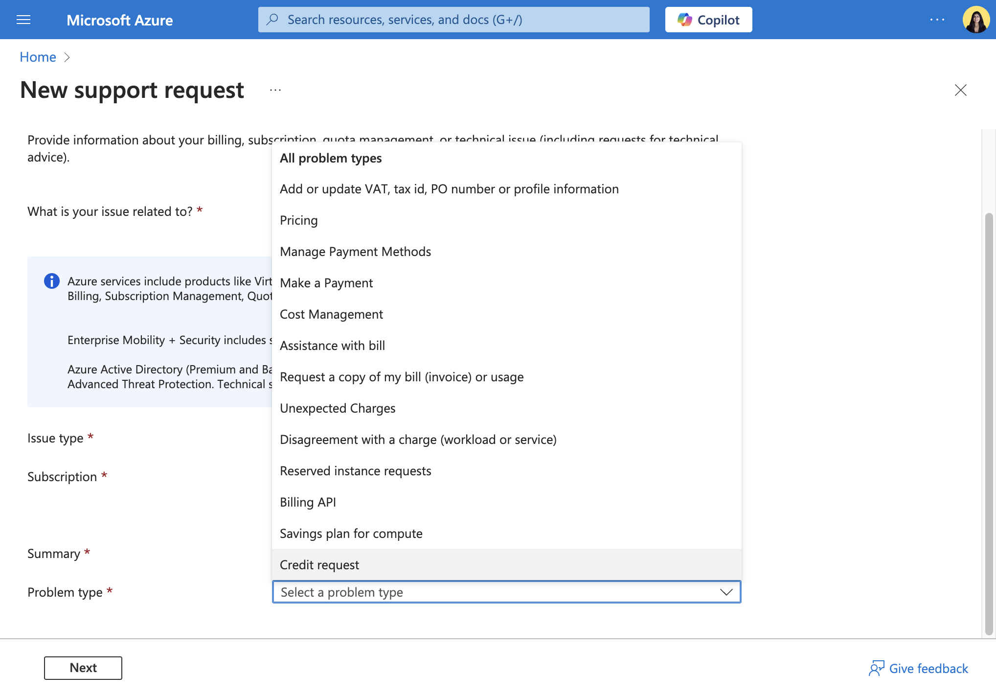Focus the Search resources, services, and docs field
Image resolution: width=996 pixels, height=697 pixels.
(x=453, y=20)
